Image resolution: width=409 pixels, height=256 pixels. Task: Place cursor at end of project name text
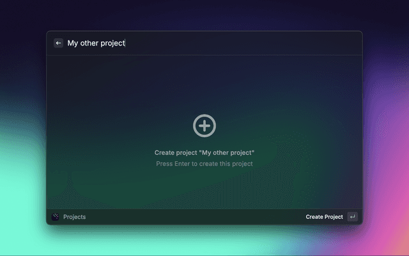pos(125,43)
